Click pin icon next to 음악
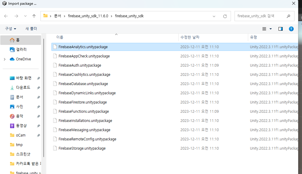The width and height of the screenshot is (302, 174). (x=39, y=116)
